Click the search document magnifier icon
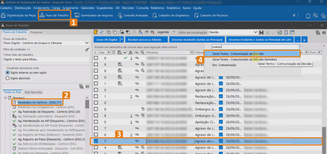Viewport: 327px width, 154px height. tap(141, 32)
